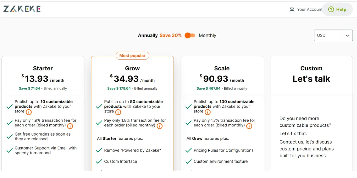Click checkmark beside Starter 10 customizable products

coord(10,107)
